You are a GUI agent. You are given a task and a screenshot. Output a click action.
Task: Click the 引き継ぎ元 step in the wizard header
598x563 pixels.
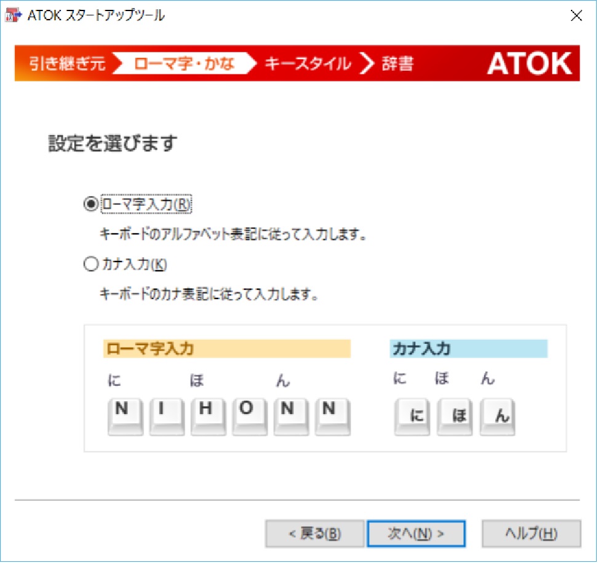(67, 63)
